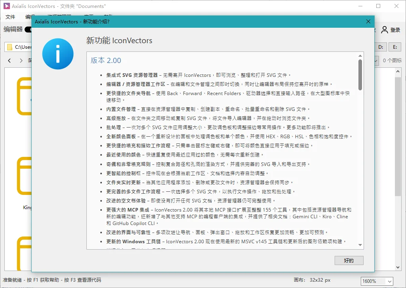Click main window scrollbar up arrow

[398, 71]
